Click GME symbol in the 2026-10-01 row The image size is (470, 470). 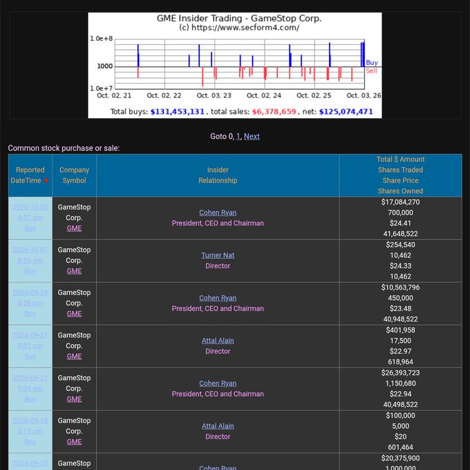coord(74,271)
